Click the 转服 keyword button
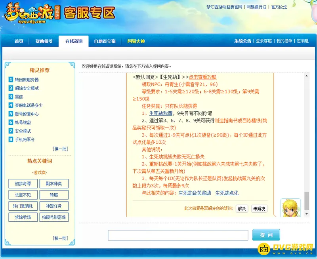This screenshot has height=259, width=317. [x=54, y=195]
